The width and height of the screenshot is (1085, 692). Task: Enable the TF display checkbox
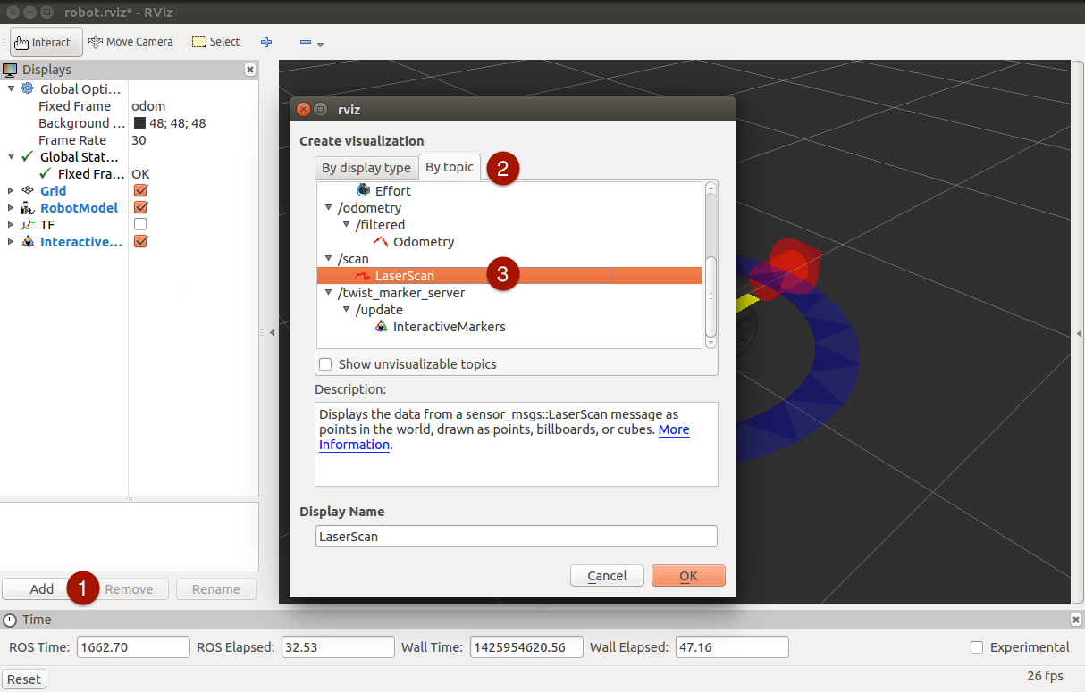point(140,225)
